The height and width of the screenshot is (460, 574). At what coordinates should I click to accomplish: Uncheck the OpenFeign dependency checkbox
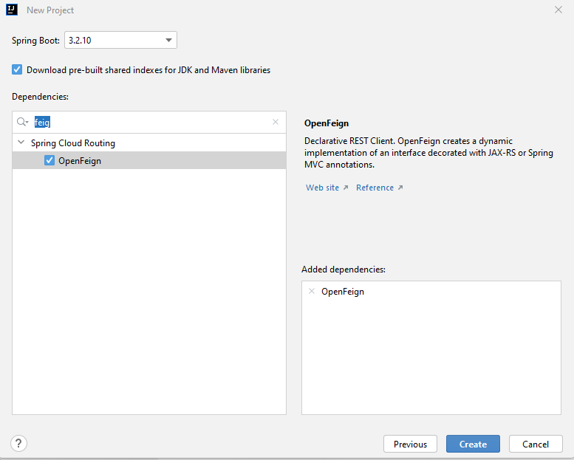49,160
